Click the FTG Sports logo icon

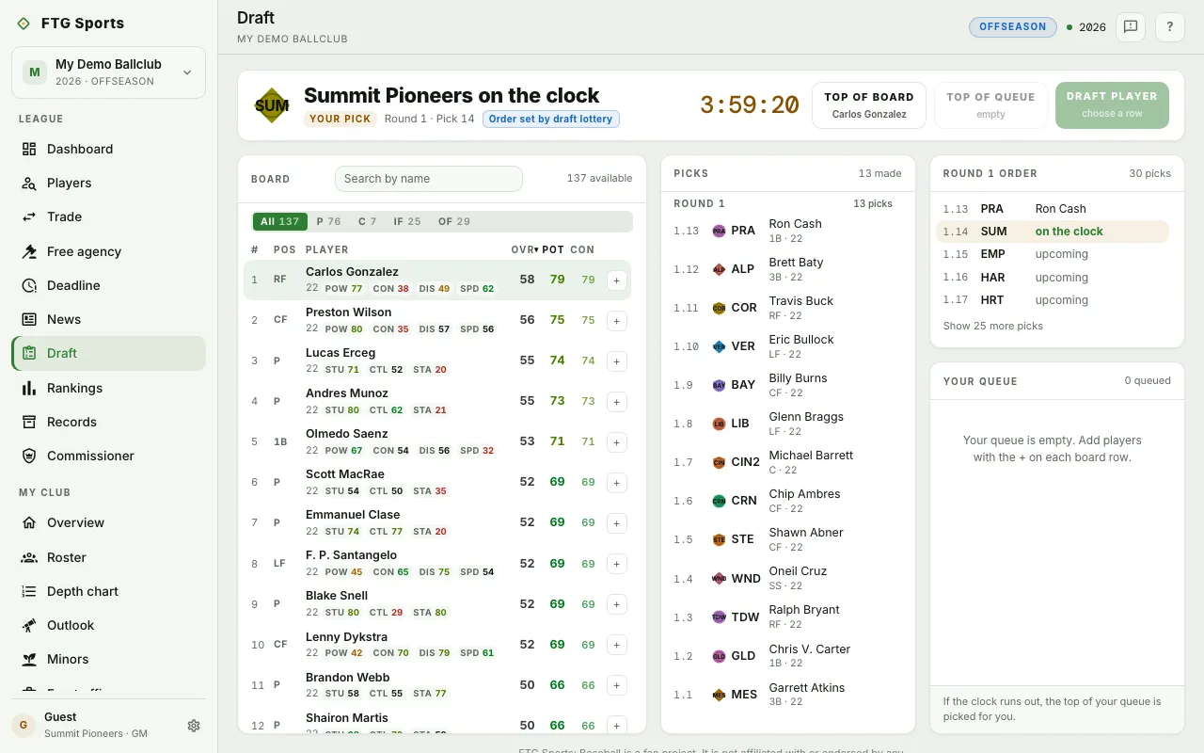click(x=24, y=24)
